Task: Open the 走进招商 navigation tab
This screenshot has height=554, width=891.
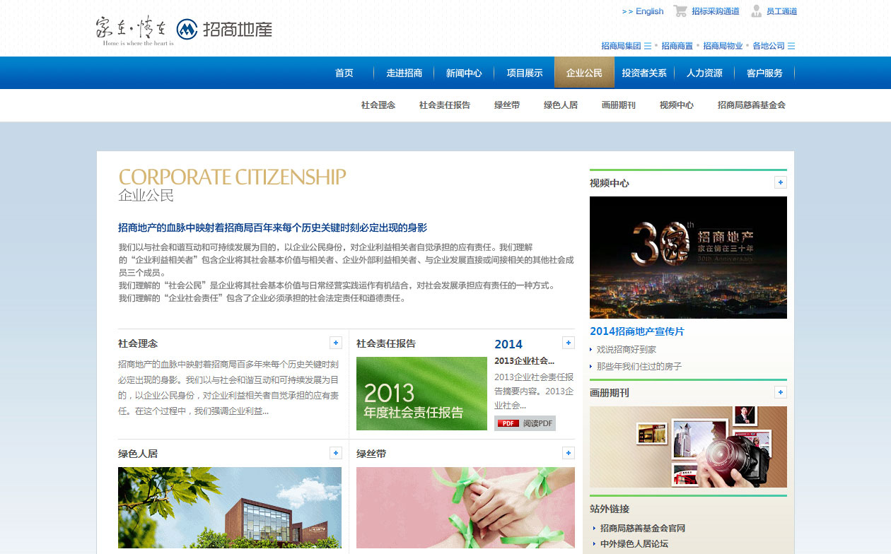Action: pos(404,73)
